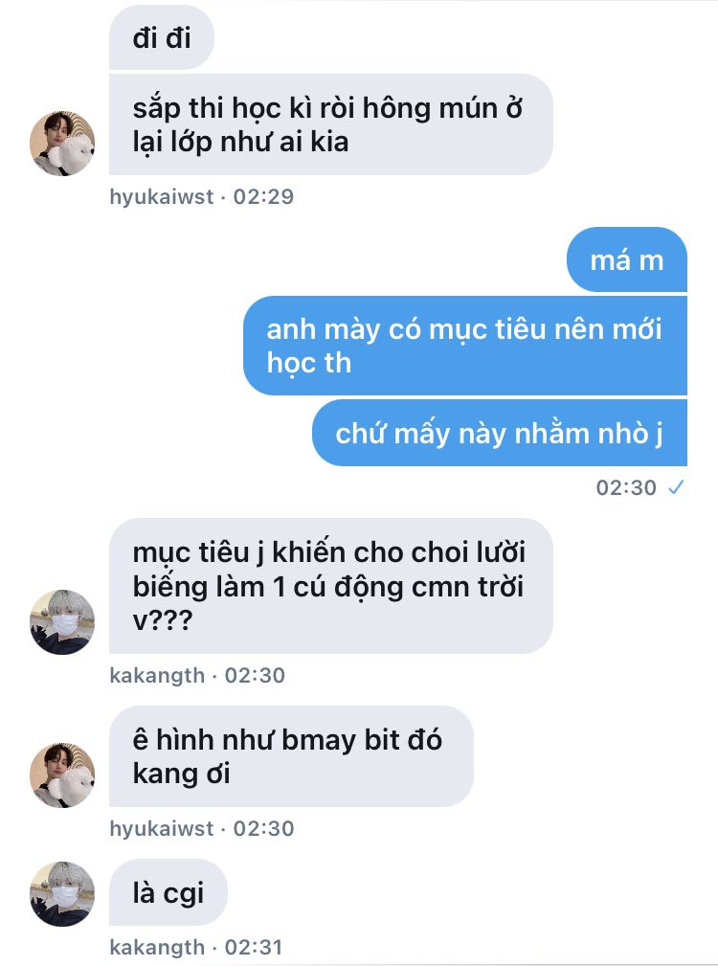Viewport: 718px width, 966px height.
Task: Click the 'là cgi' message bubble
Action: pyautogui.click(x=168, y=892)
